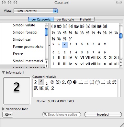Viewport: 124px width, 127px height.
Task: Expand the Variazione font section
Action: (4, 109)
